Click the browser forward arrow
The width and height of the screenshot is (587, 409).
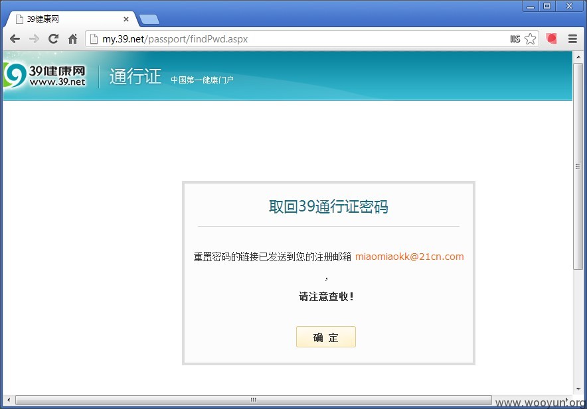tap(34, 39)
